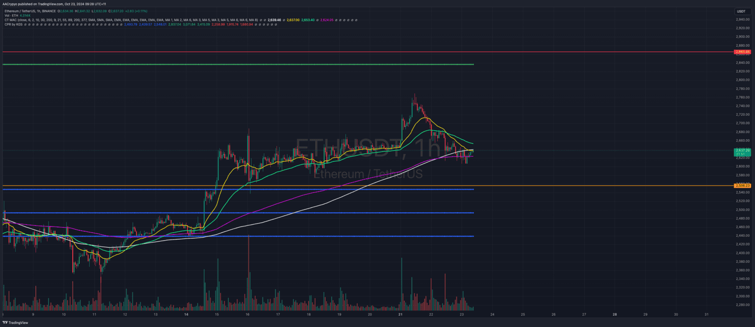Viewport: 755px width, 327px height.
Task: Select the CPR by KGS indicator legend
Action: (x=13, y=25)
